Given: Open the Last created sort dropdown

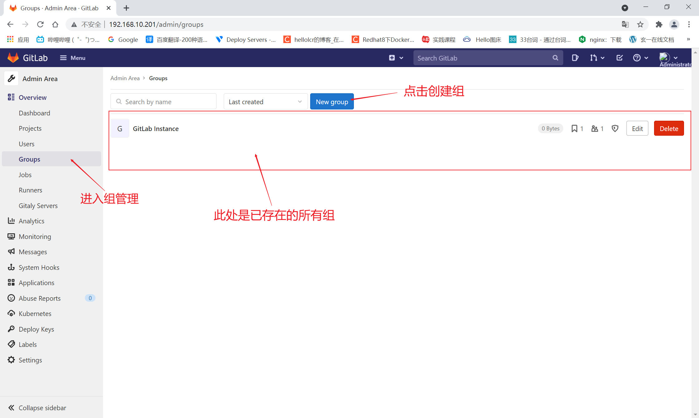Looking at the screenshot, I should click(265, 102).
